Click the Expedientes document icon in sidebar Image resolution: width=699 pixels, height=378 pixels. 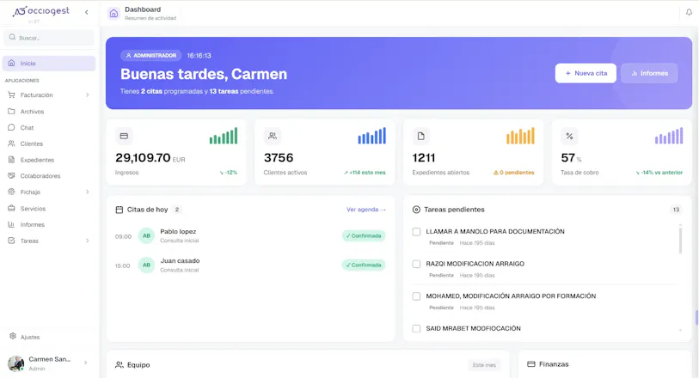[x=11, y=160]
